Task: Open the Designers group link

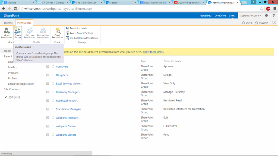Action: (x=62, y=75)
